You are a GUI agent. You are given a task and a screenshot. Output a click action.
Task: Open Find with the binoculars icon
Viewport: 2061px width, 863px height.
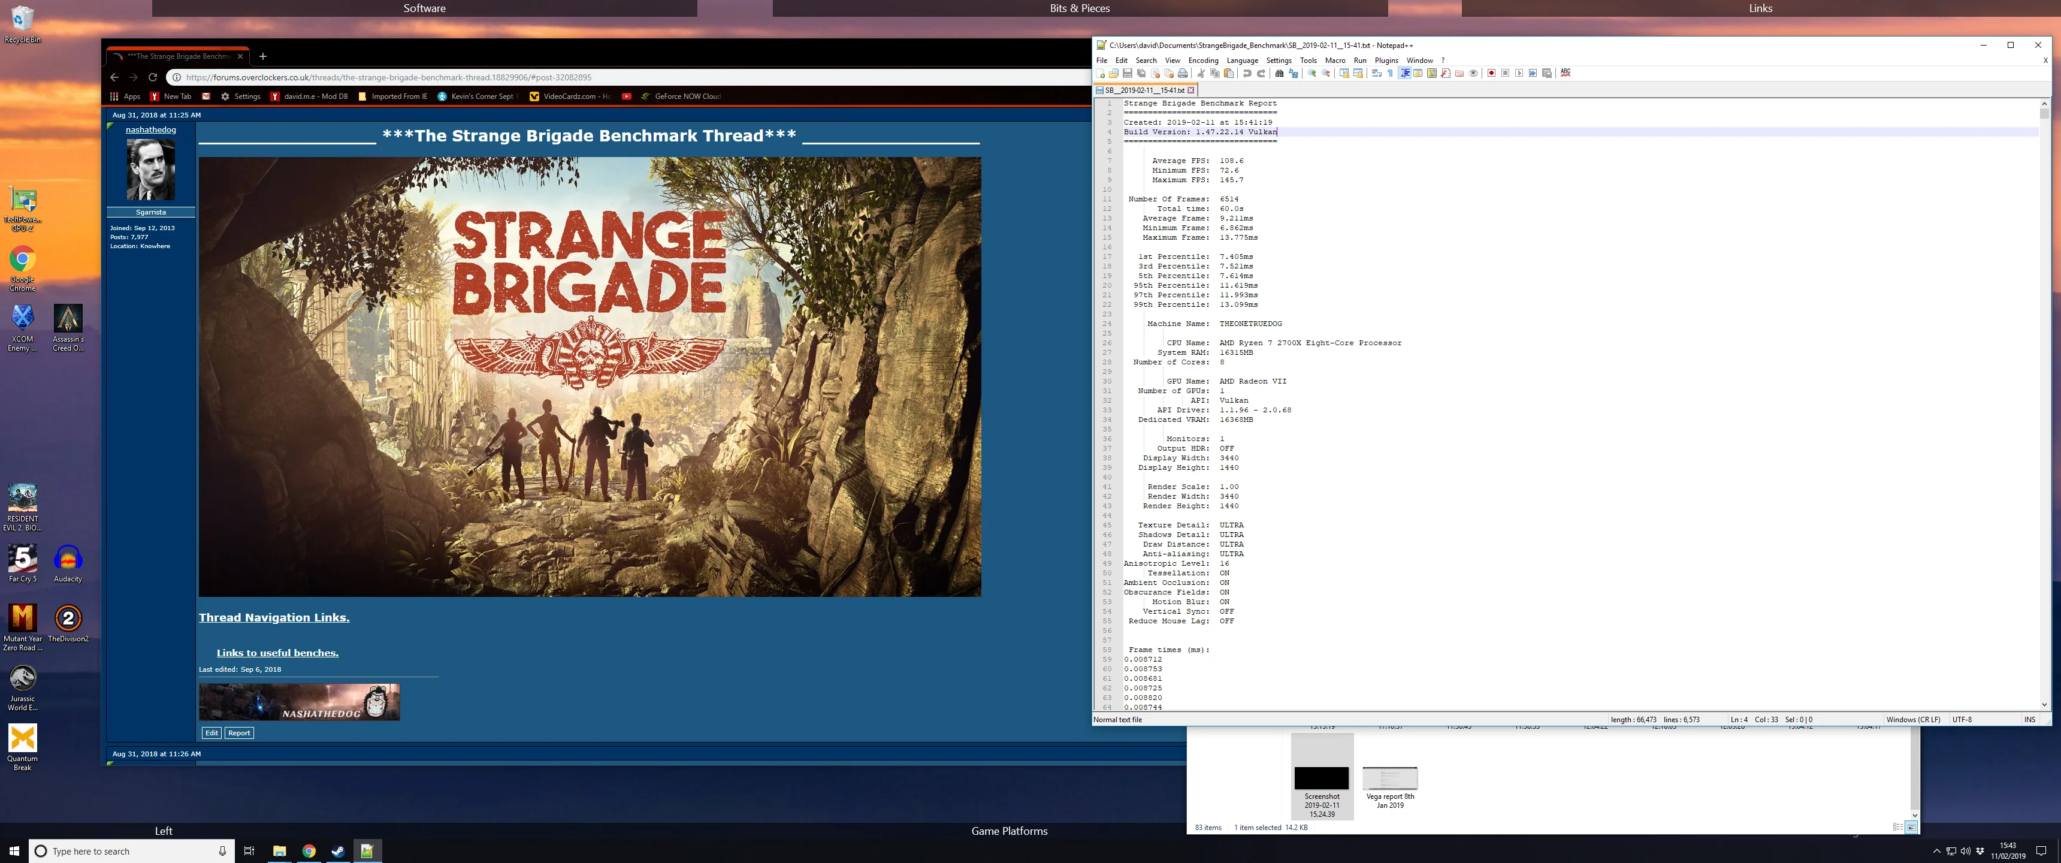point(1279,73)
